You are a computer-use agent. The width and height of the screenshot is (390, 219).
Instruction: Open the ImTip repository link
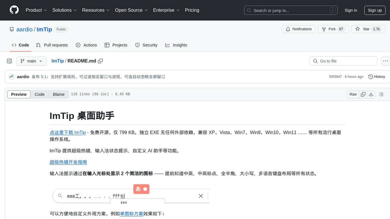[44, 29]
